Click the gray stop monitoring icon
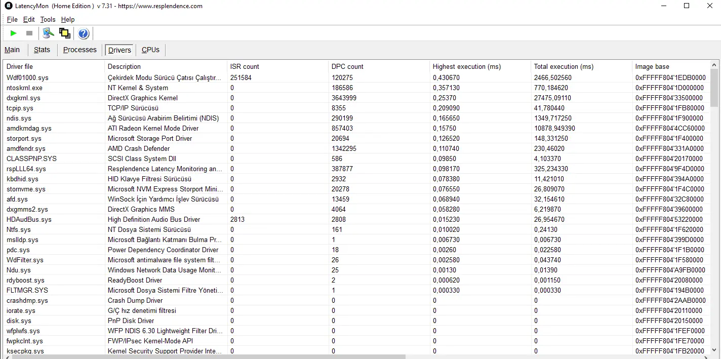Screen dimensions: 721x359 point(29,33)
